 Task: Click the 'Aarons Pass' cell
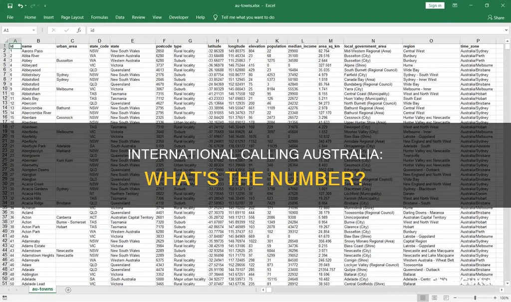[38, 51]
